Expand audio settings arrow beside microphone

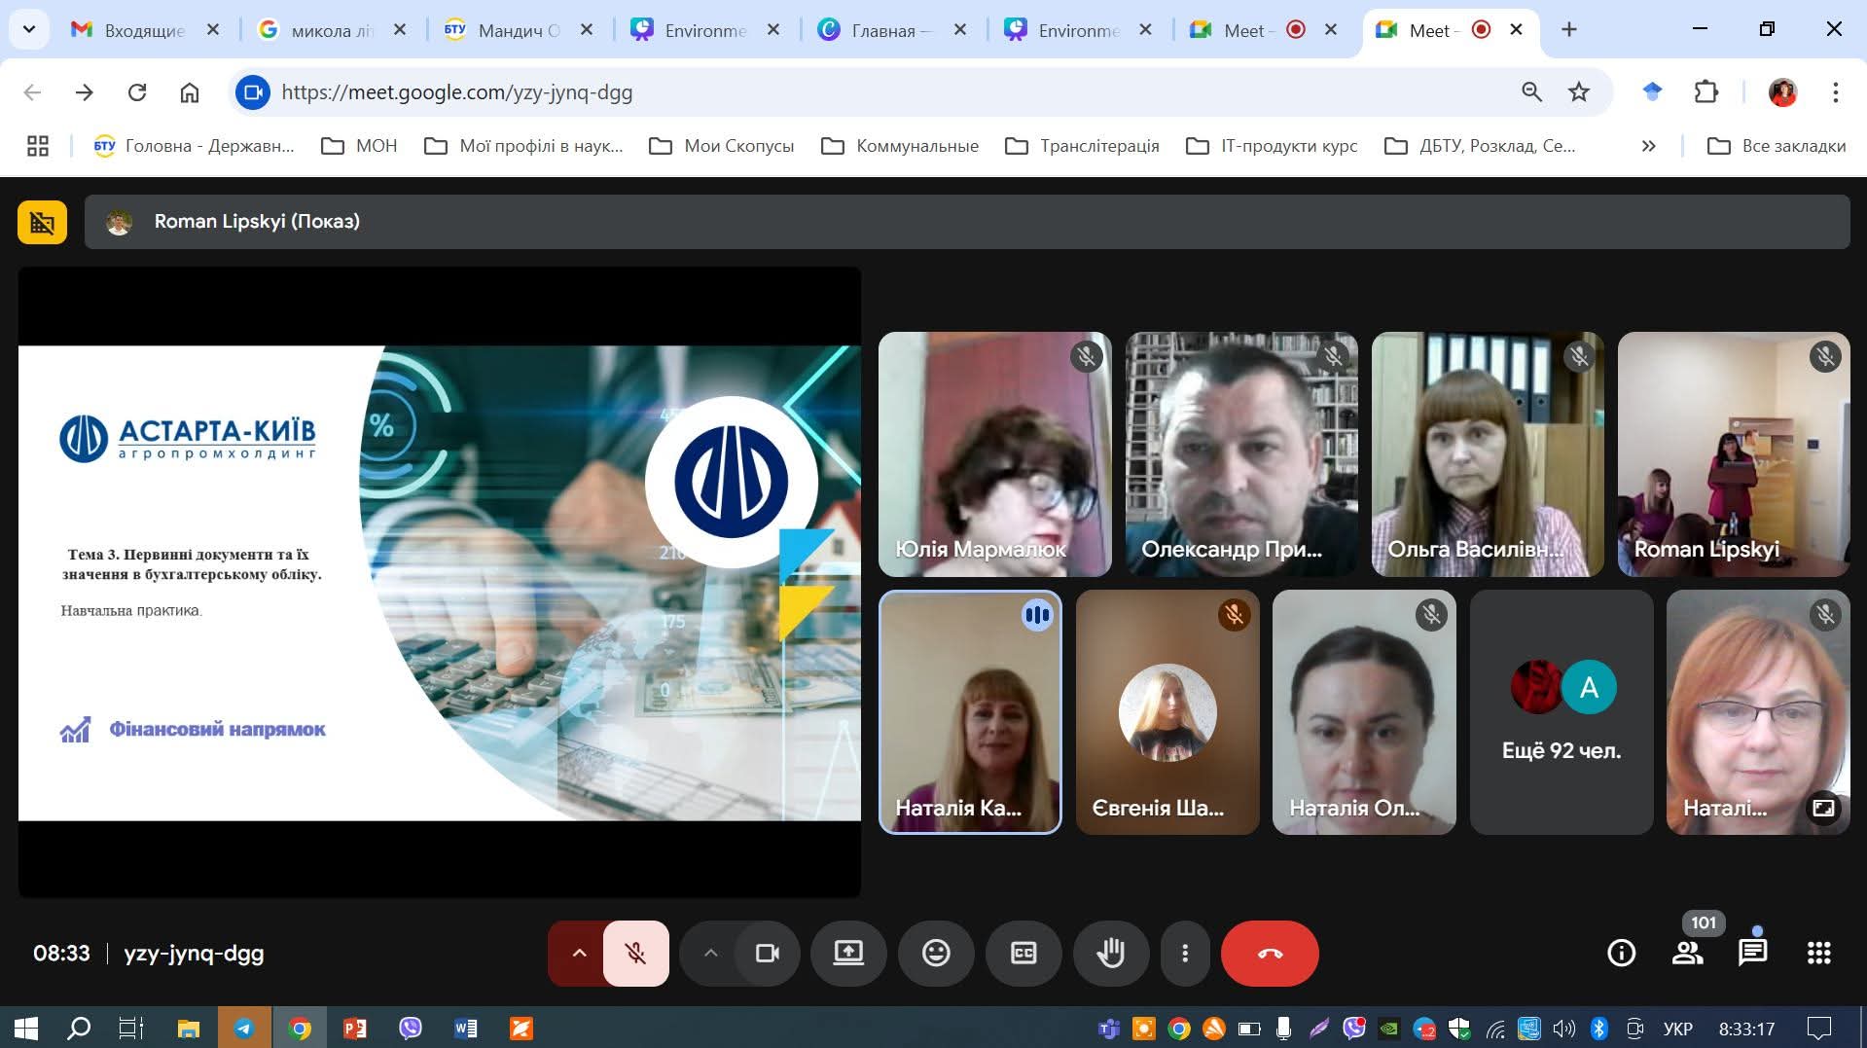[x=579, y=953]
